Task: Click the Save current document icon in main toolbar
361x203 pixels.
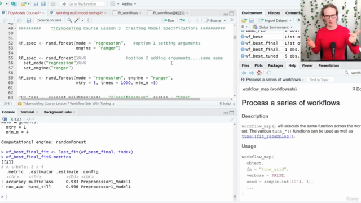Action: click(36, 4)
